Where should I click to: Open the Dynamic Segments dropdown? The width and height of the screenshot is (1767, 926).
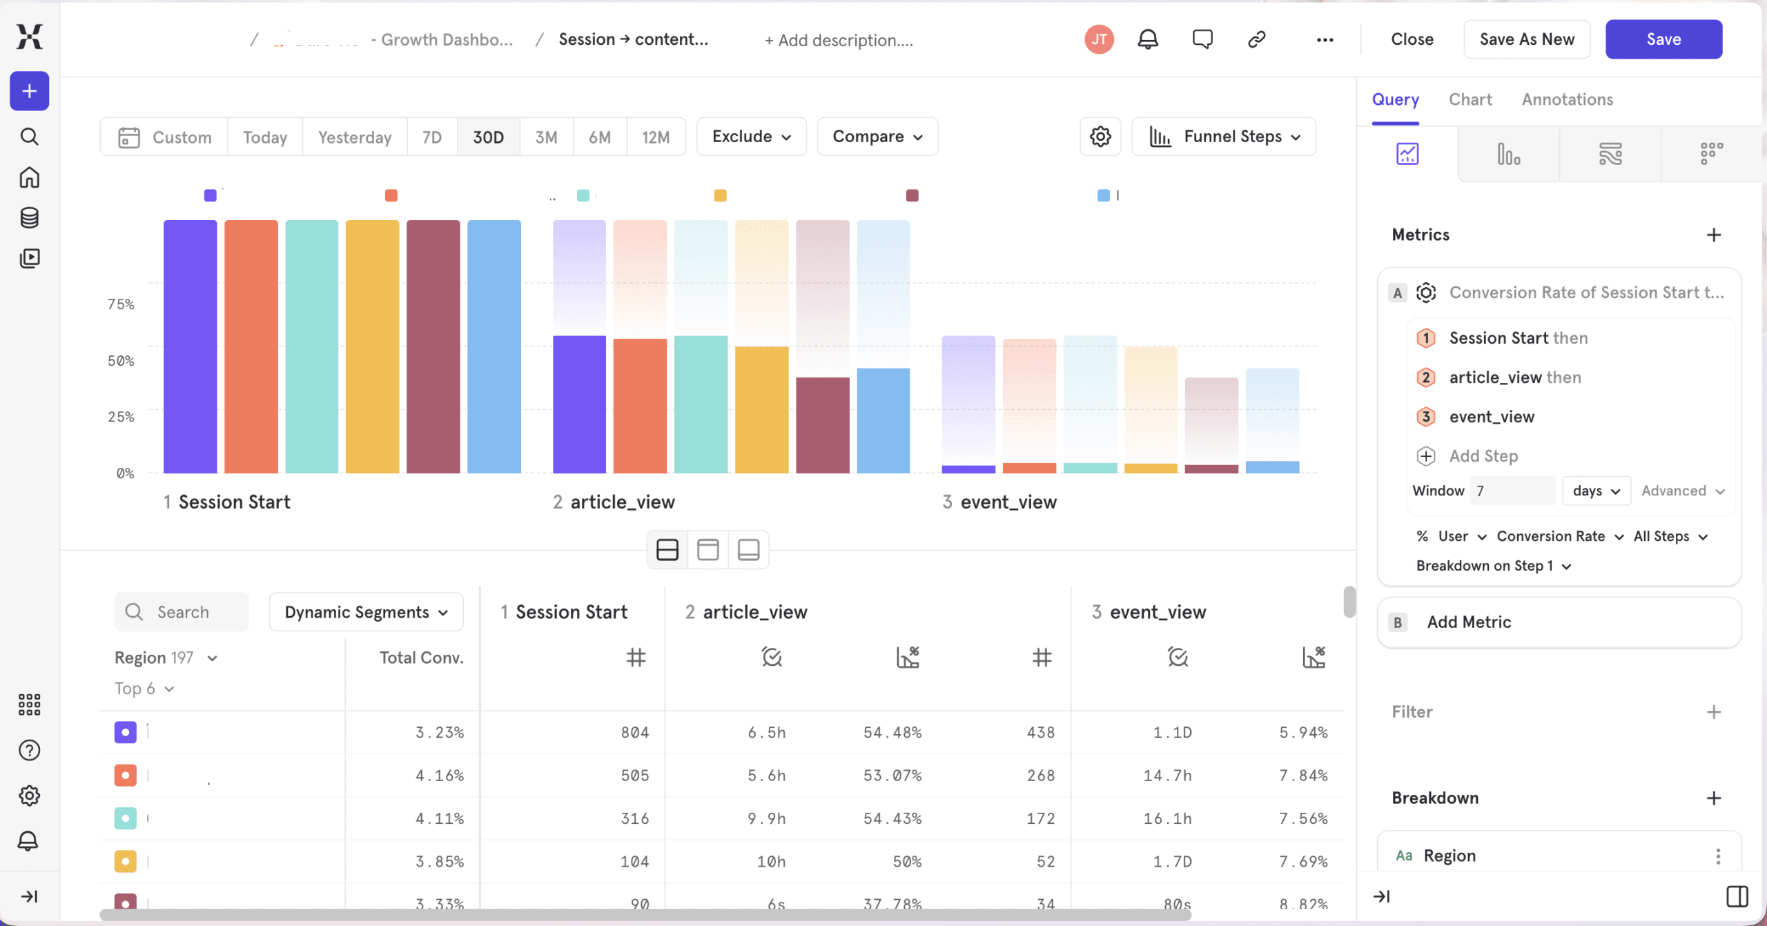tap(366, 612)
